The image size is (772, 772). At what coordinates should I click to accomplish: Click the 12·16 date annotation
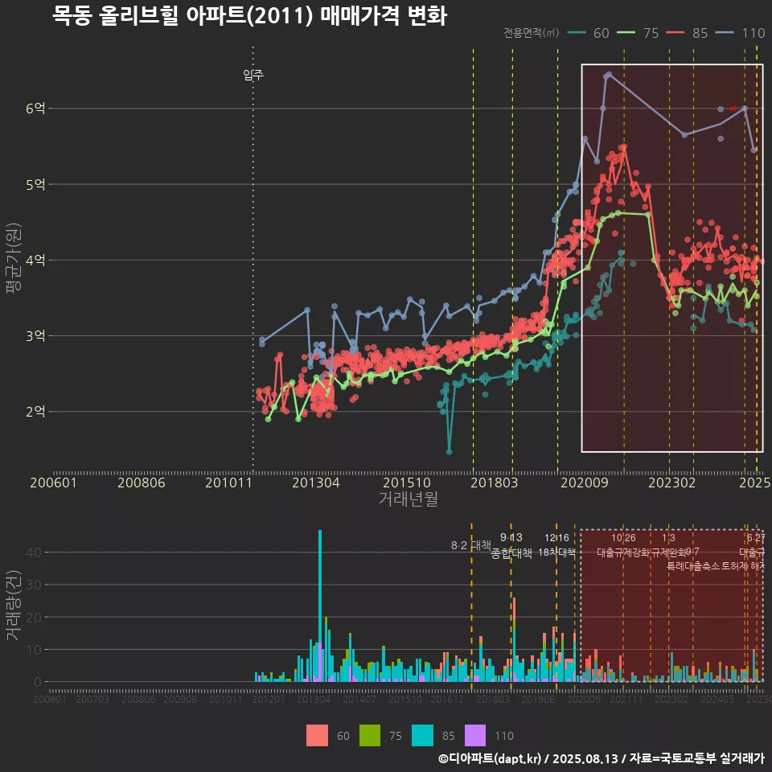tap(556, 538)
